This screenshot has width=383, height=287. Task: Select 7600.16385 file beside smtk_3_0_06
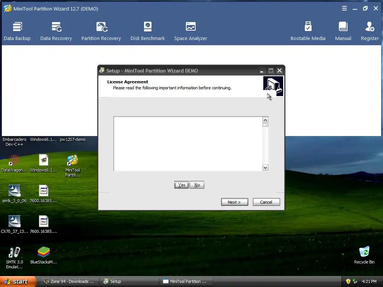point(43,194)
